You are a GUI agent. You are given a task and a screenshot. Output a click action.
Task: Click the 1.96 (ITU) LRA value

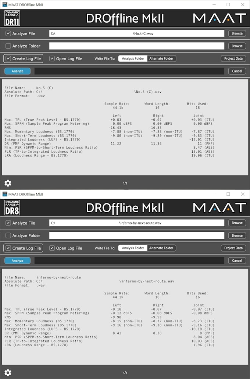click(204, 345)
